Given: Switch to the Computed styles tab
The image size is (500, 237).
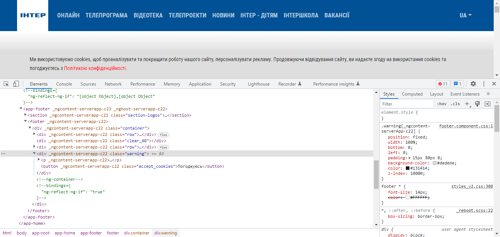Looking at the screenshot, I should pos(412,94).
